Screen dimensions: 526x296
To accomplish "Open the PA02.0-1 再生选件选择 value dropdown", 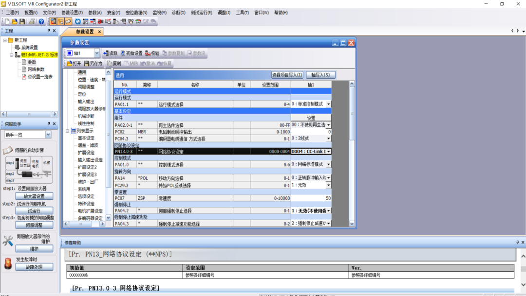I will [328, 125].
